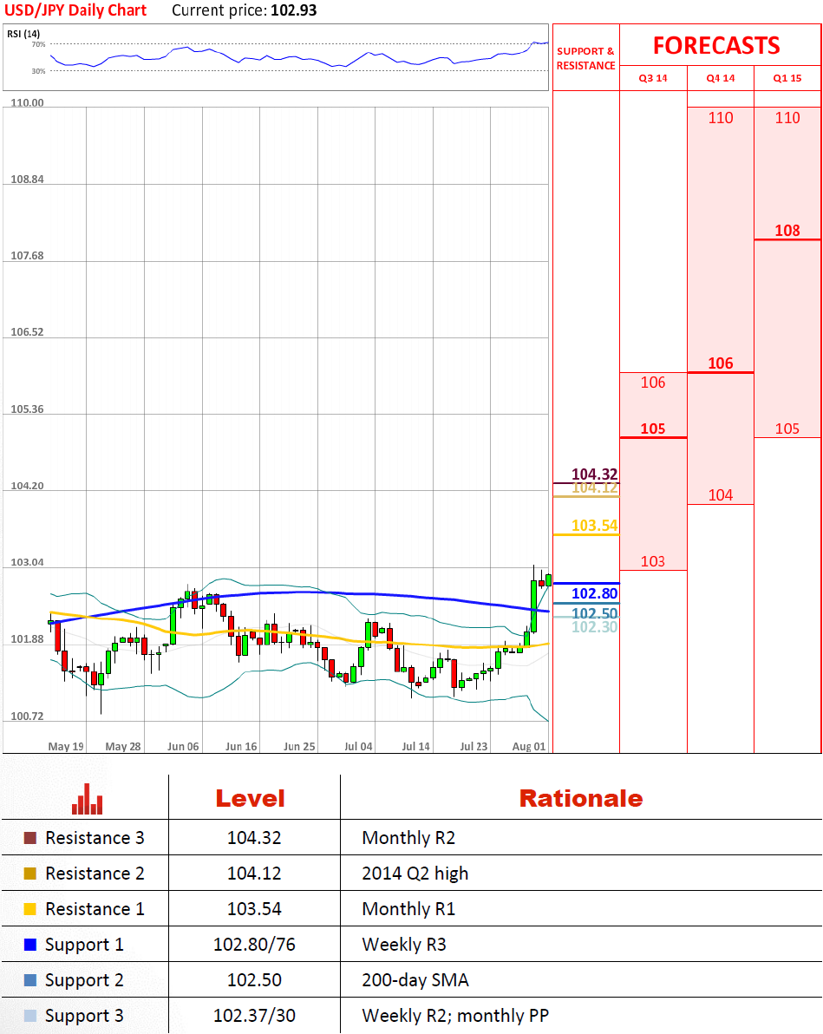Click the 'Jul 04' date axis label
This screenshot has height=1034, width=823.
[358, 747]
